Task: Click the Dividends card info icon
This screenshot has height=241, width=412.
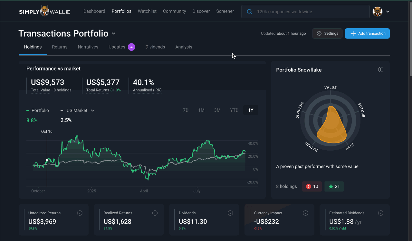Action: pyautogui.click(x=230, y=213)
